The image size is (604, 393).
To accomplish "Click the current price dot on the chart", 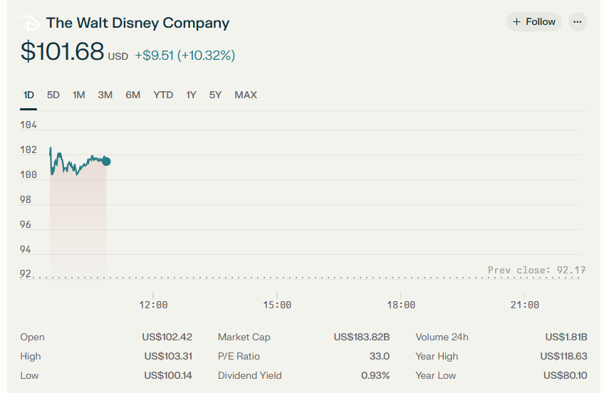I will [107, 162].
